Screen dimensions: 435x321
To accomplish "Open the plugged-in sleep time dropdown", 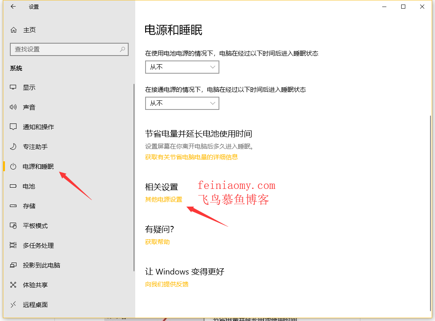I will (182, 103).
